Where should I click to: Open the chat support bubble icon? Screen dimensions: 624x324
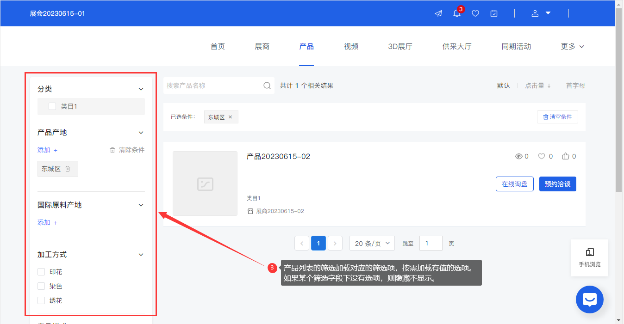(589, 300)
